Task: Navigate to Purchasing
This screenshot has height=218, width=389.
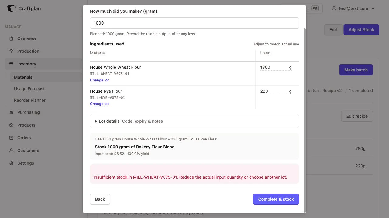Action: click(x=28, y=112)
